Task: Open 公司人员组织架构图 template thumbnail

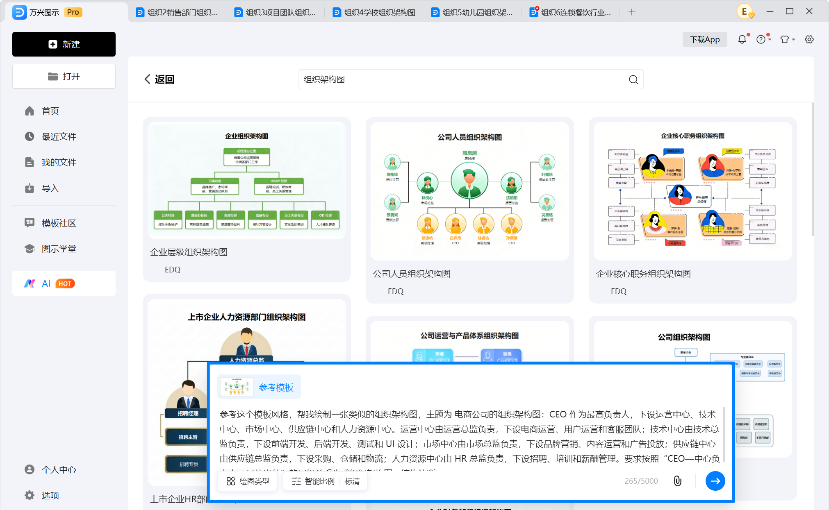Action: pos(470,191)
